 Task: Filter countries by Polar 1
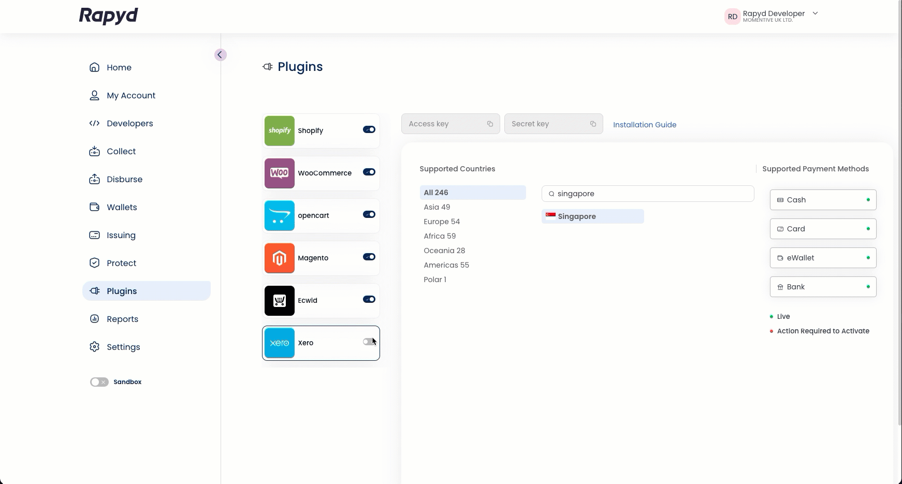[x=435, y=280]
